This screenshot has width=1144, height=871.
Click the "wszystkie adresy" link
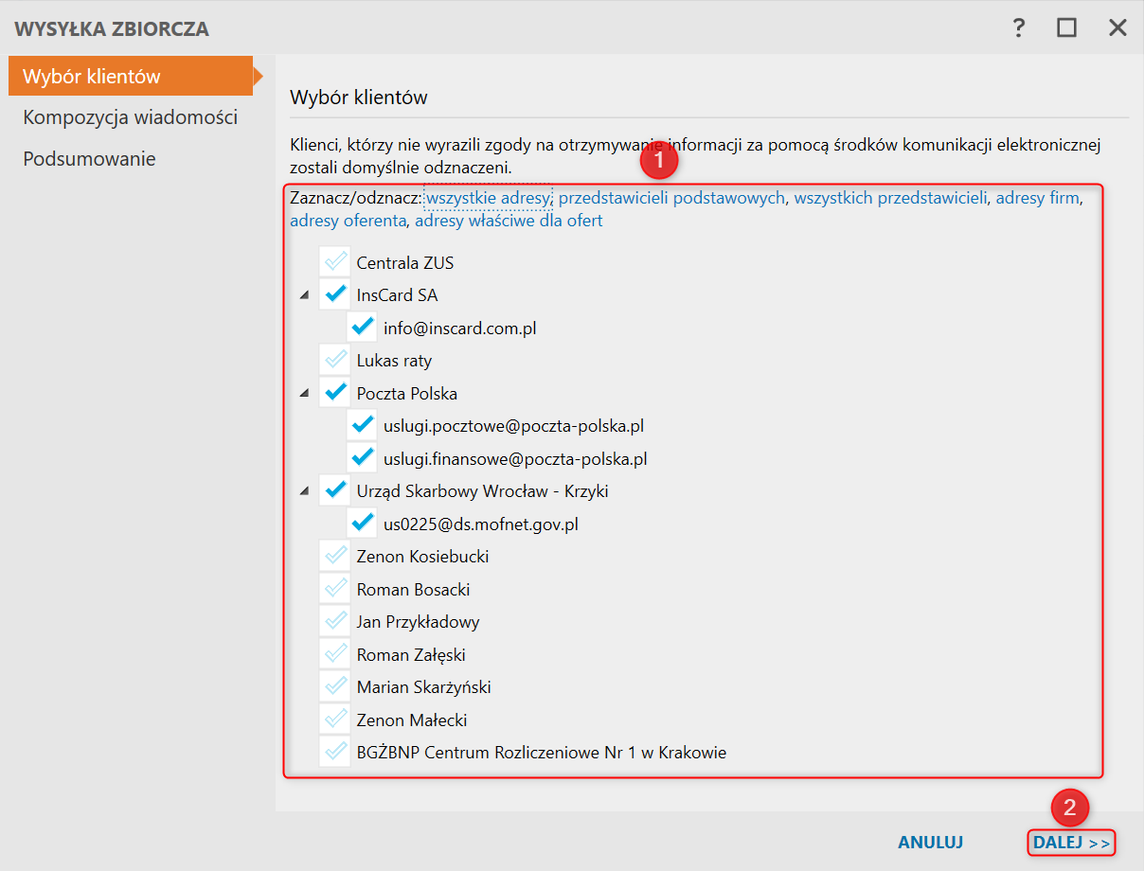tap(488, 199)
